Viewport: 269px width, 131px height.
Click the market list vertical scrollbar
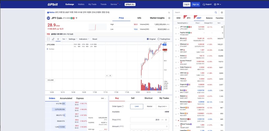pyautogui.click(x=224, y=32)
